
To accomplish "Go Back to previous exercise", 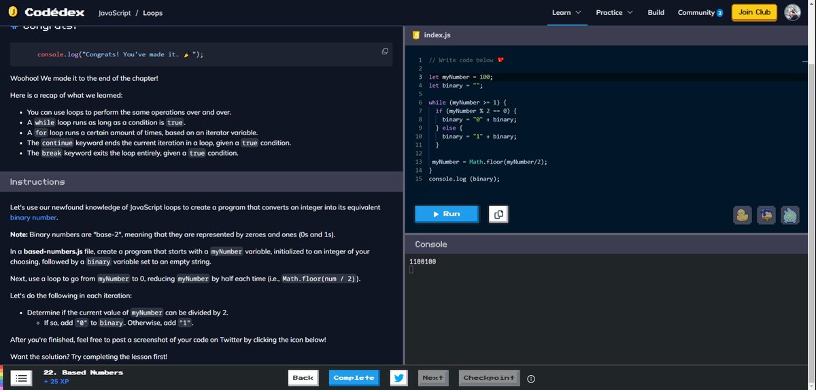I will pyautogui.click(x=303, y=378).
